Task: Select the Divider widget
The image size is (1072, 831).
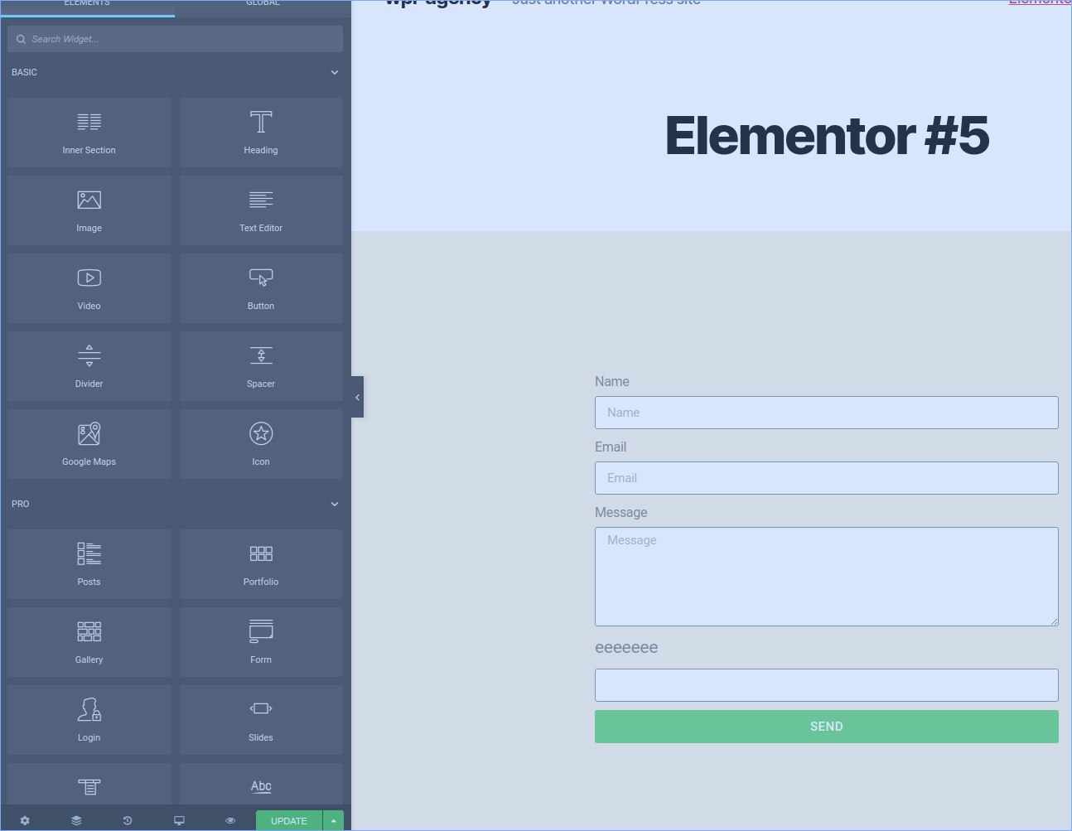Action: (x=89, y=366)
